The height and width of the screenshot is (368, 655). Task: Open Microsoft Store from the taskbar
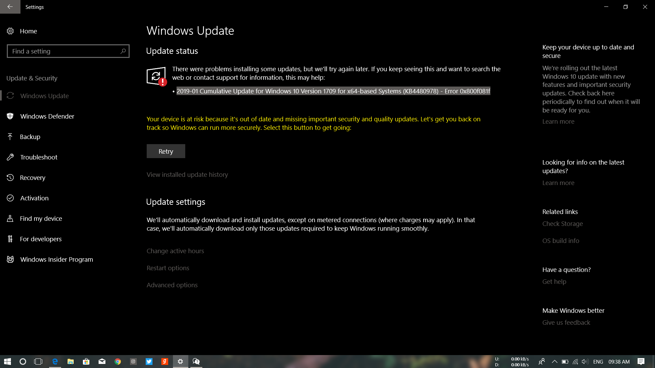[x=86, y=362]
